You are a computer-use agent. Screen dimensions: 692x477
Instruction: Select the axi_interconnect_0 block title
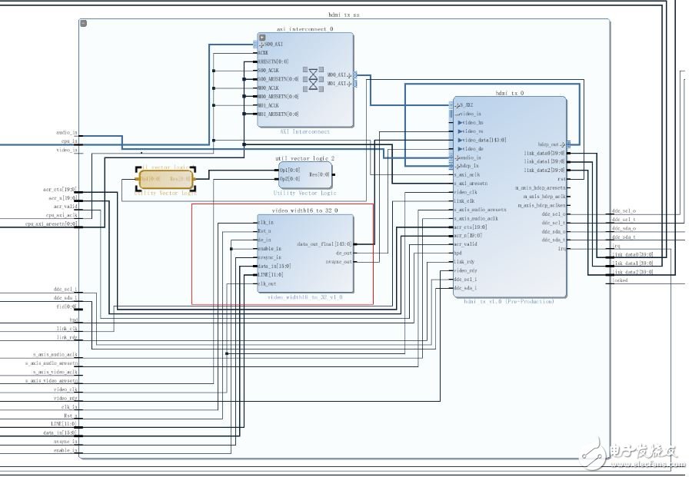305,29
